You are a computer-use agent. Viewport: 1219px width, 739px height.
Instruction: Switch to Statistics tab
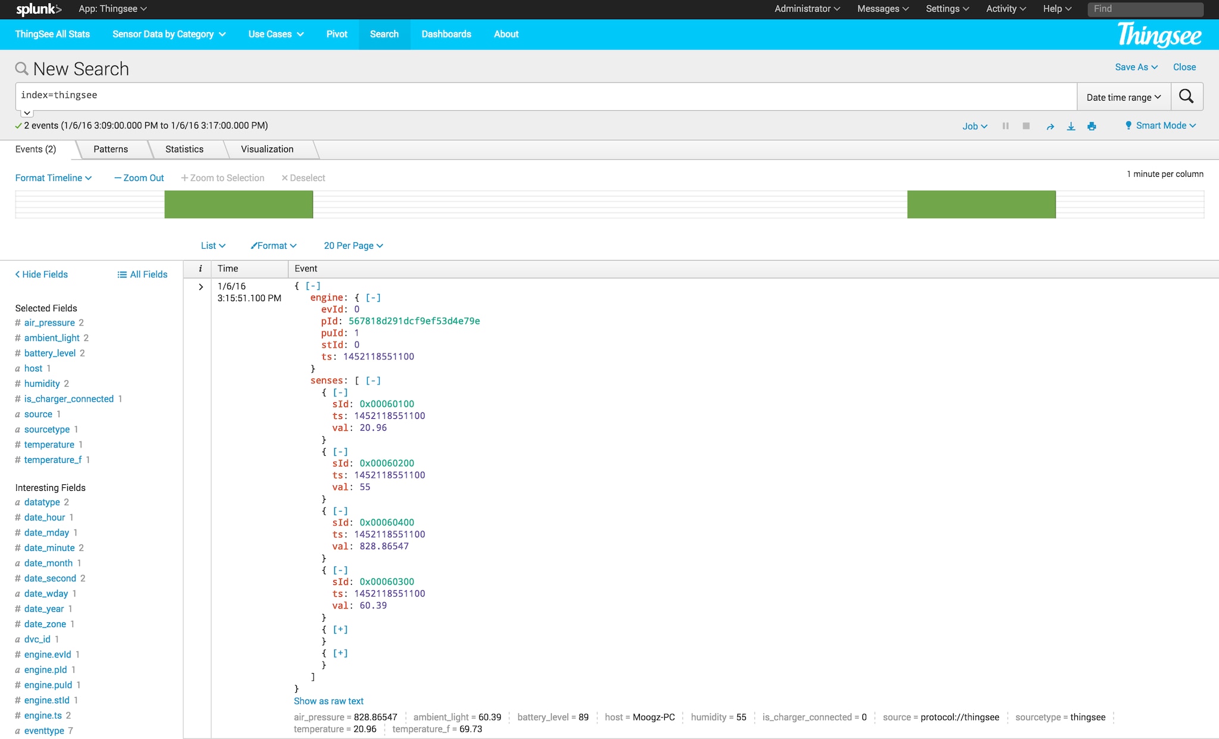tap(185, 149)
